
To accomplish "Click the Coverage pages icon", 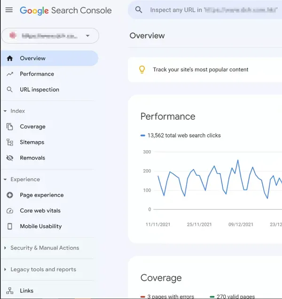I will pos(10,127).
